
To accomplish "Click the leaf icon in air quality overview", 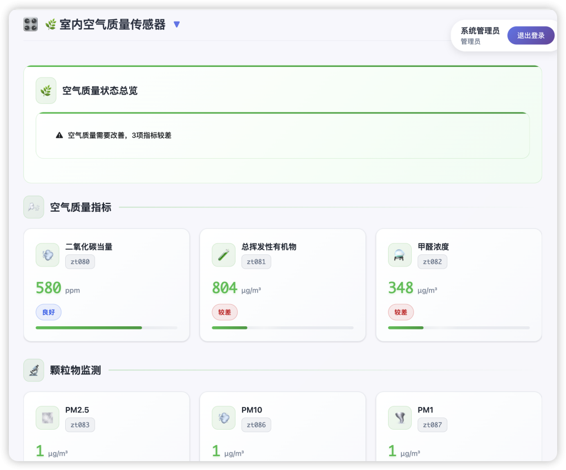I will pyautogui.click(x=46, y=91).
